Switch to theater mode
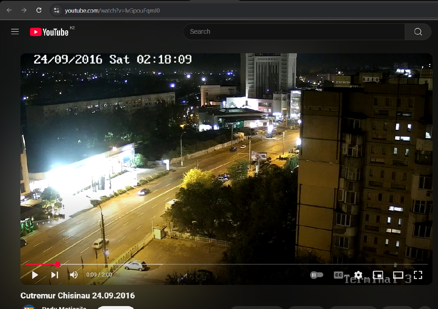The image size is (438, 309). click(398, 275)
